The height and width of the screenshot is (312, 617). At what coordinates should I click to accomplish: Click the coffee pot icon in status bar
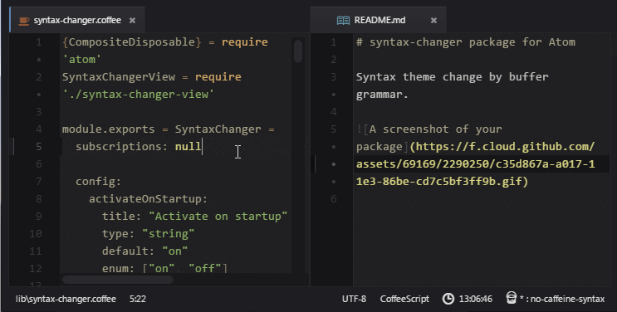(x=512, y=298)
